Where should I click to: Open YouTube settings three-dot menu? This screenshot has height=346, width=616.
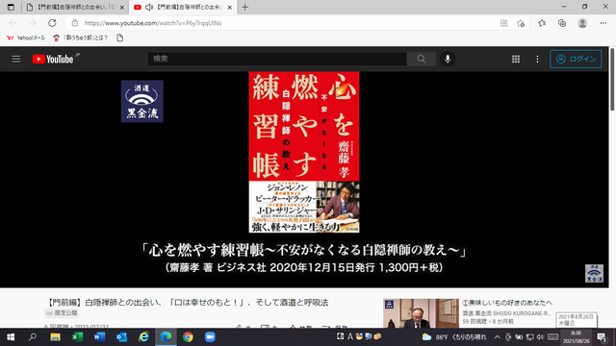pos(537,60)
